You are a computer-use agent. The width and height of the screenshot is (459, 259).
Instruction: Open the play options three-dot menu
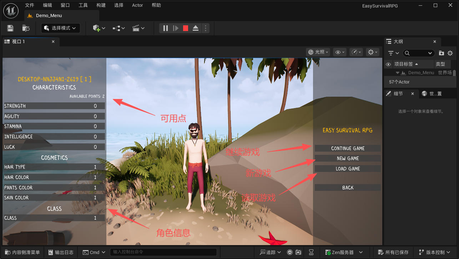205,28
